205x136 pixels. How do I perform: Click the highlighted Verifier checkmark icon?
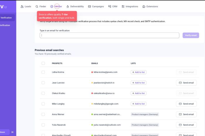52,6
